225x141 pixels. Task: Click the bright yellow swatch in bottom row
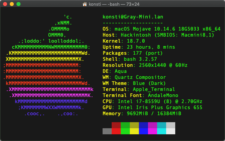134,131
